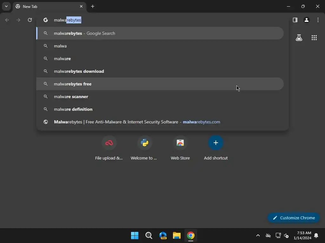Screen dimensions: 325x243
Task: Select the malwarebytes free suggestion
Action: (160, 84)
